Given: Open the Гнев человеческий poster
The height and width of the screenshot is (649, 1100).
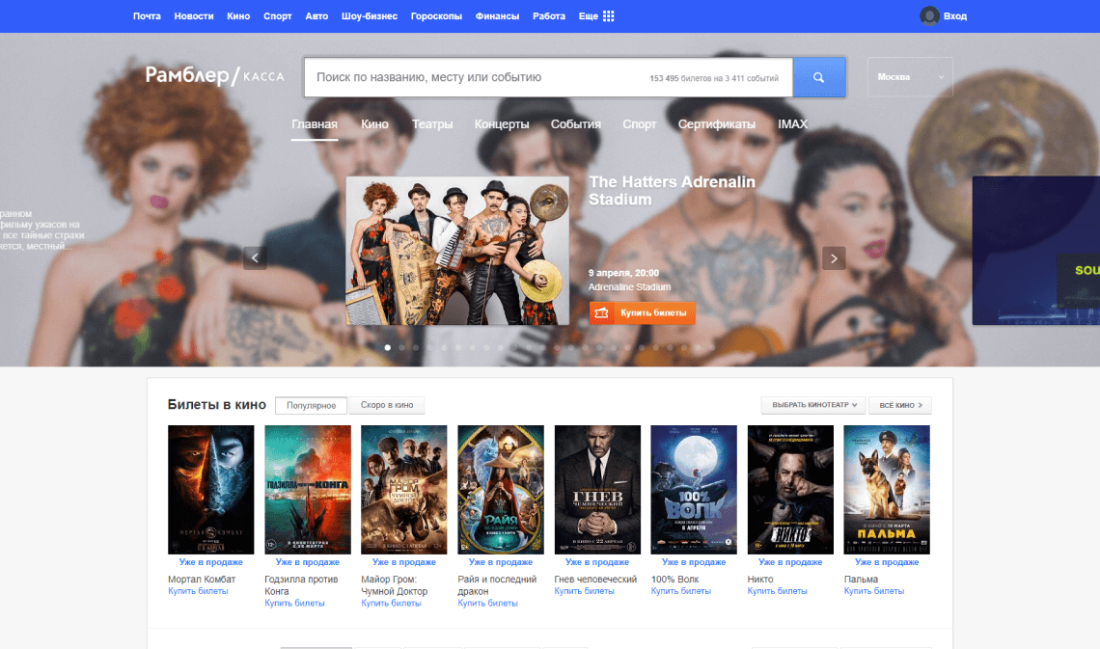Looking at the screenshot, I should point(597,490).
